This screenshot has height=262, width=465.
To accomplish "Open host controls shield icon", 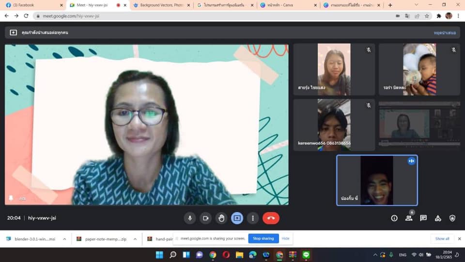I will point(452,218).
